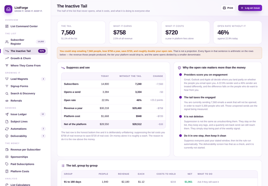268x186 pixels.
Task: Click the 12 badge on Issue Ledger
Action: (43, 114)
